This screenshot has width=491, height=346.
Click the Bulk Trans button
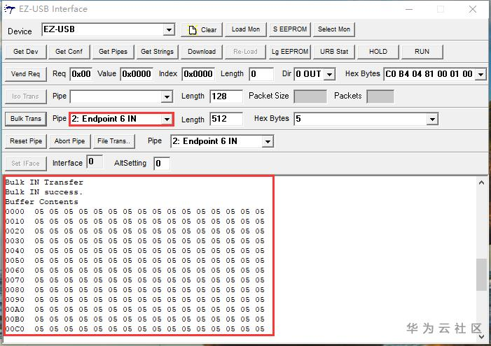point(26,119)
